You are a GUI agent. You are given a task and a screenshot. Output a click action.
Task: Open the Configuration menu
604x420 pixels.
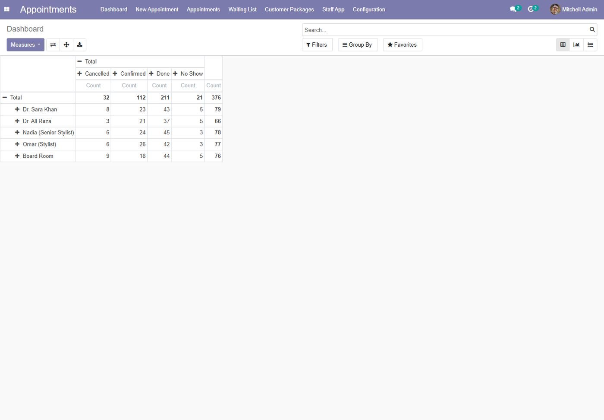tap(369, 9)
